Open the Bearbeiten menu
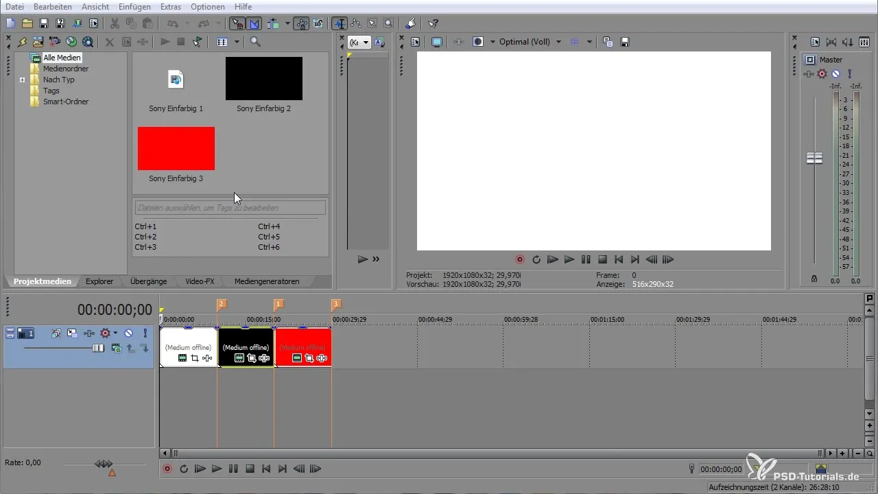Screen dimensions: 878x494 coord(53,6)
